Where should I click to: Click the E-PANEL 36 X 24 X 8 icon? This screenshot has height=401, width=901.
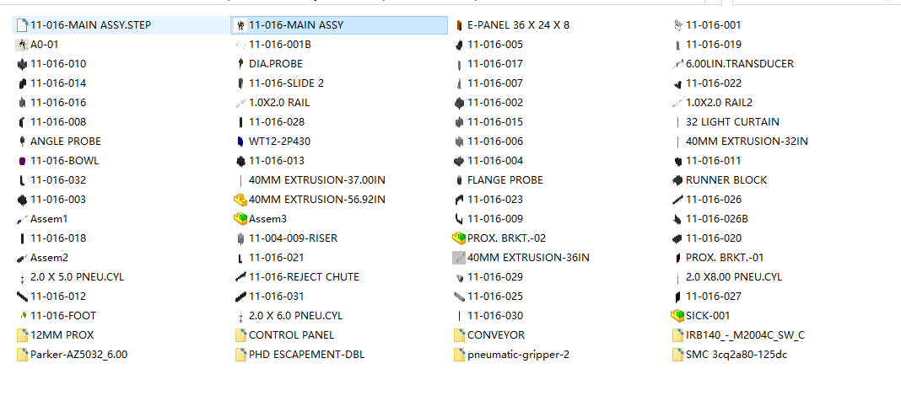459,25
